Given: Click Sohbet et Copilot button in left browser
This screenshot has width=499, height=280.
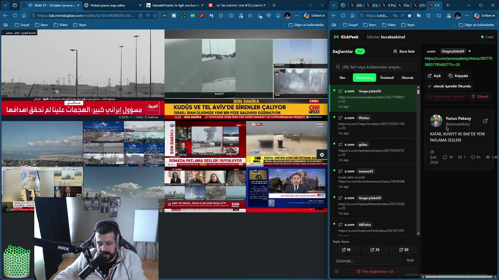Looking at the screenshot, I should point(314,16).
